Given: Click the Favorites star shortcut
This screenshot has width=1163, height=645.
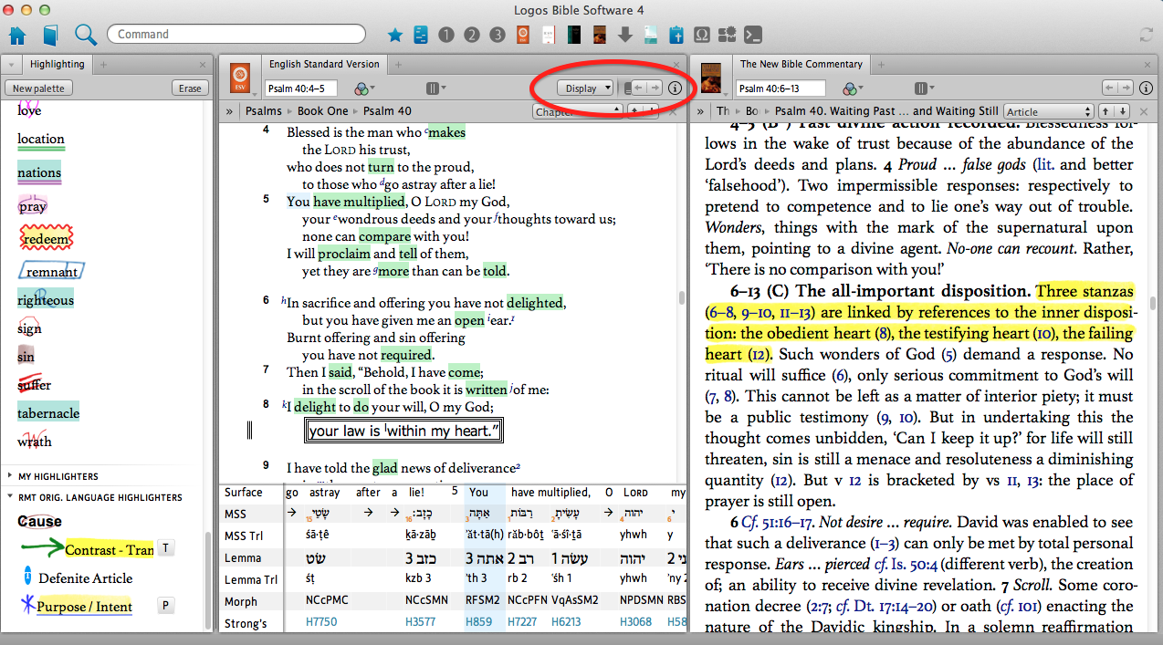Looking at the screenshot, I should click(x=394, y=36).
